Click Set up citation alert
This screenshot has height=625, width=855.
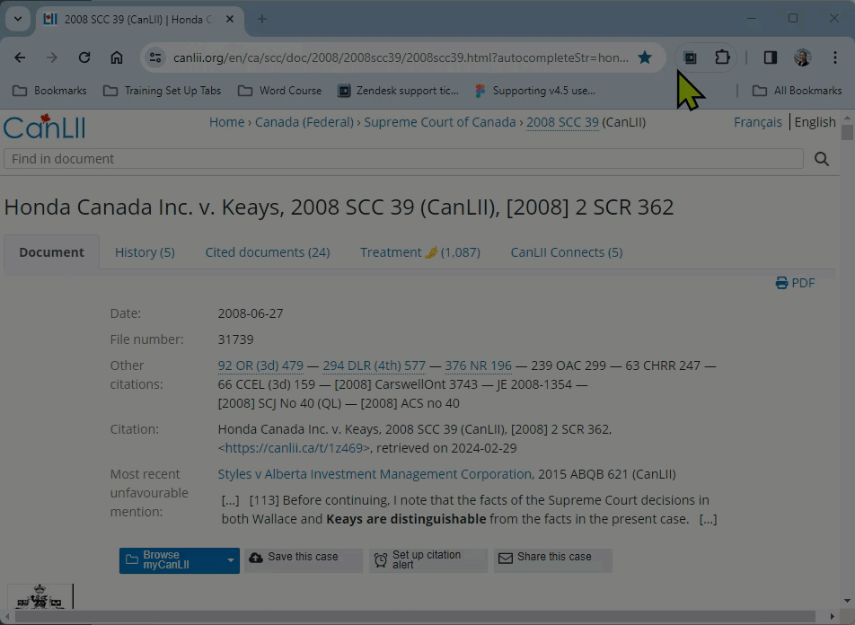tap(428, 560)
